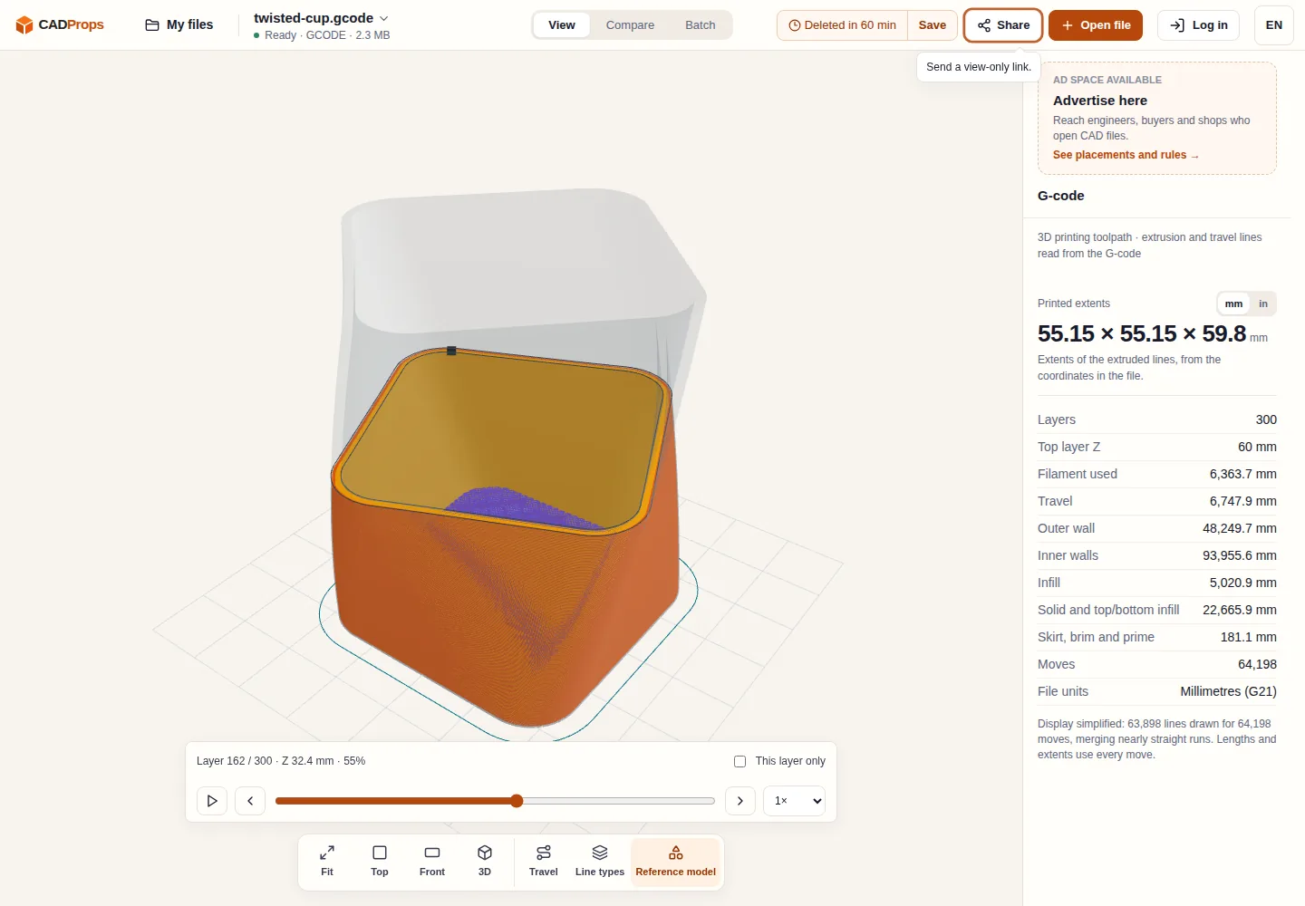The image size is (1305, 906).
Task: Switch to the Top view
Action: click(380, 861)
